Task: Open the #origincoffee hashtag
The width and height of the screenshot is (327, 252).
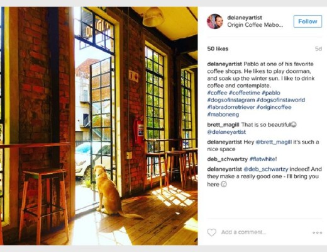Action: tap(274, 107)
